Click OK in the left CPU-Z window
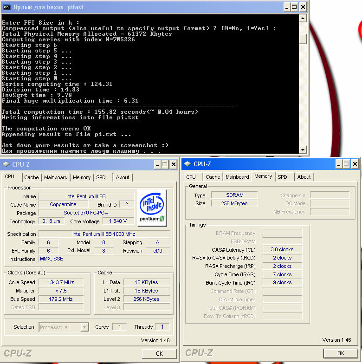 (159, 354)
